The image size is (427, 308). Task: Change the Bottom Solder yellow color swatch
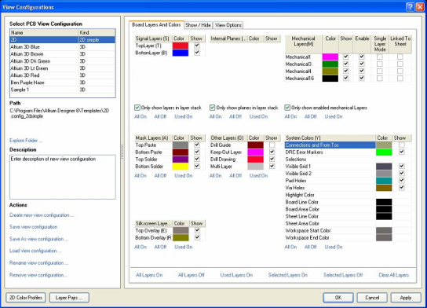click(181, 167)
